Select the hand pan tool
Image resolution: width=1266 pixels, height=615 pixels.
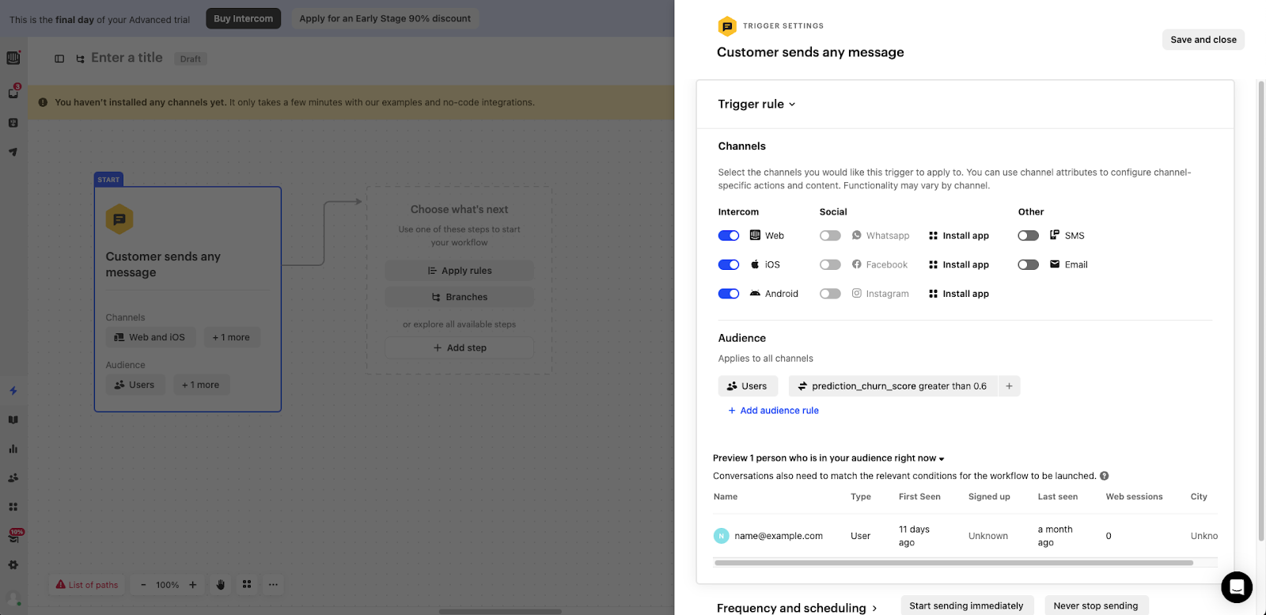[221, 585]
